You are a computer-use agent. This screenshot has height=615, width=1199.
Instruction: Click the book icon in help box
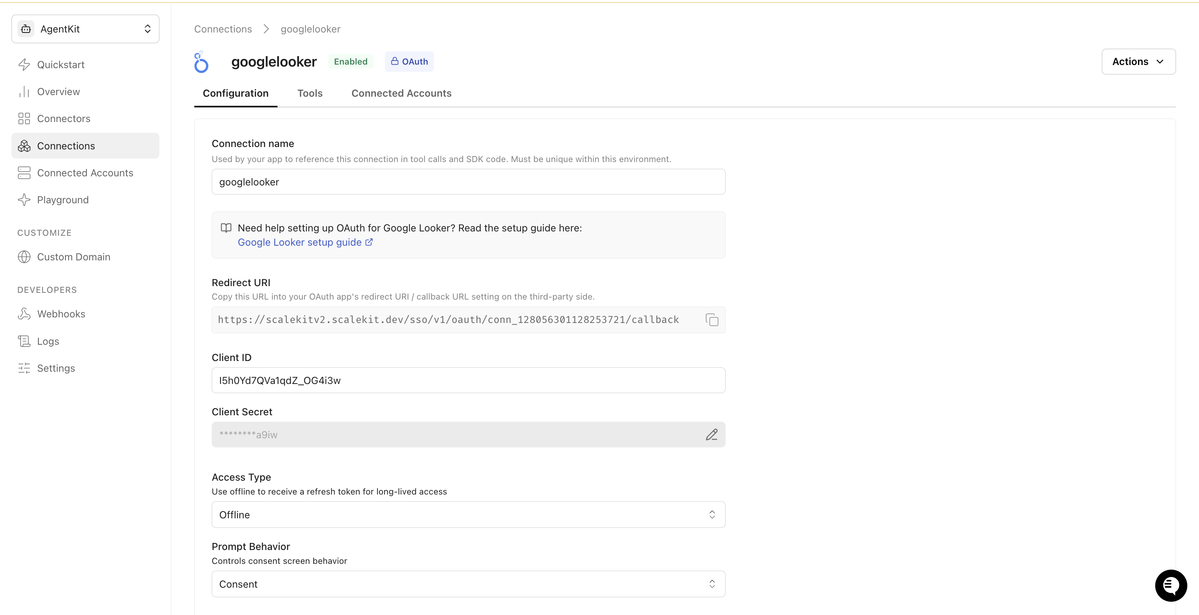pyautogui.click(x=226, y=228)
